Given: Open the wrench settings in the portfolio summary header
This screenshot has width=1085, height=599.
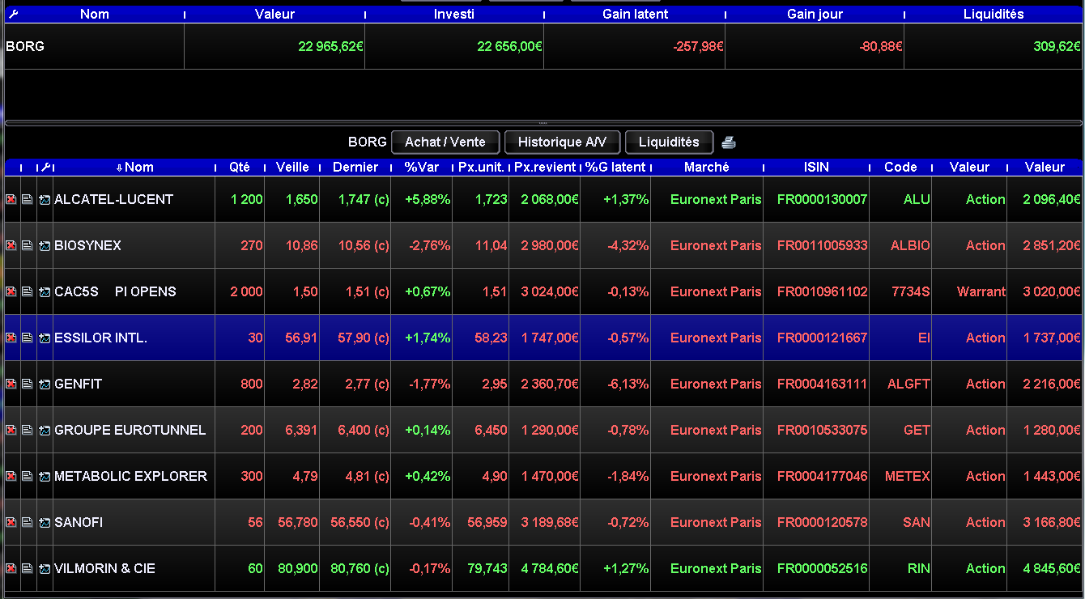Looking at the screenshot, I should 12,14.
